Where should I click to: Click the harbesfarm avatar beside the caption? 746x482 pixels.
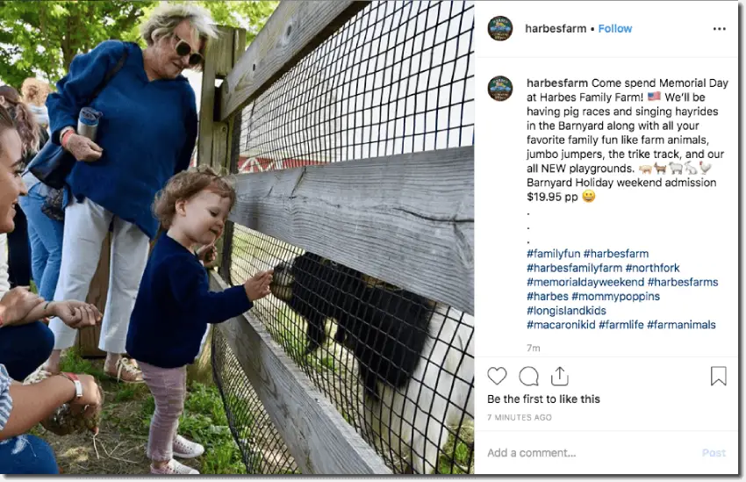click(500, 89)
